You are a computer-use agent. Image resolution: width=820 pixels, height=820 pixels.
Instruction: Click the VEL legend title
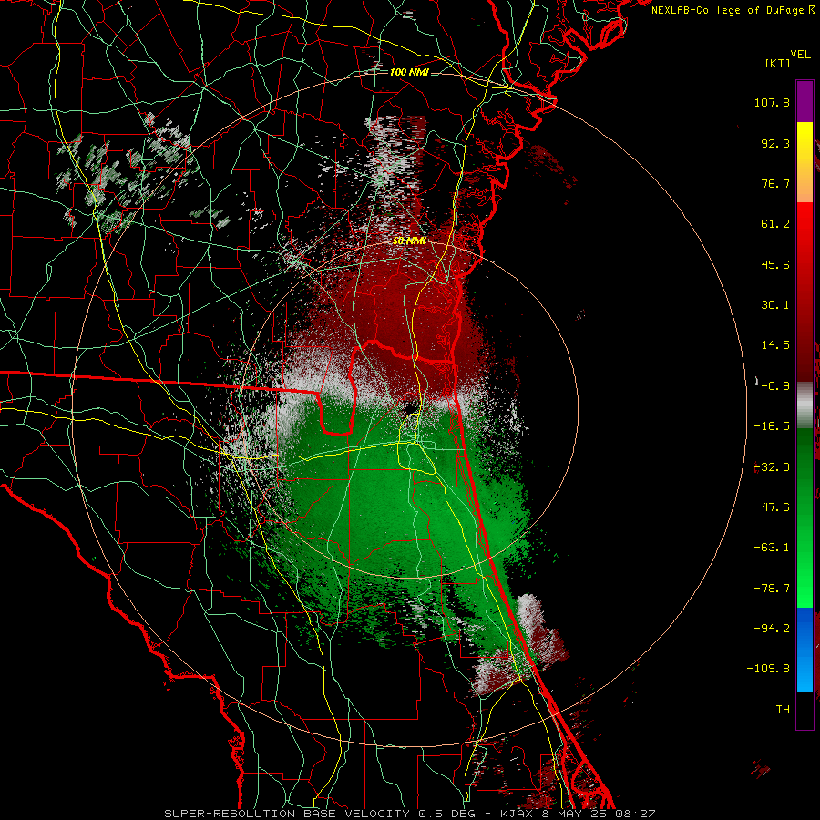(800, 55)
